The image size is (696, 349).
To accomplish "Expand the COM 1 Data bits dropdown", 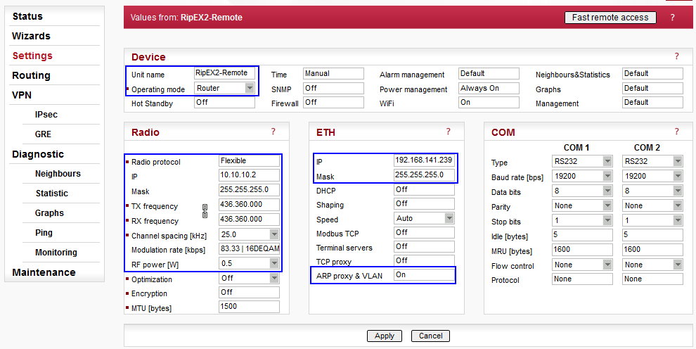I will point(607,191).
